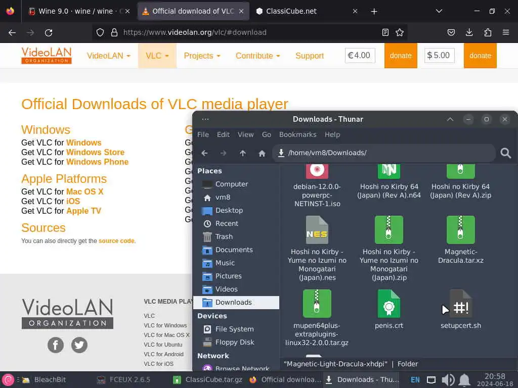Open the application launcher menu
Screen dimensions: 518x388
point(8,380)
